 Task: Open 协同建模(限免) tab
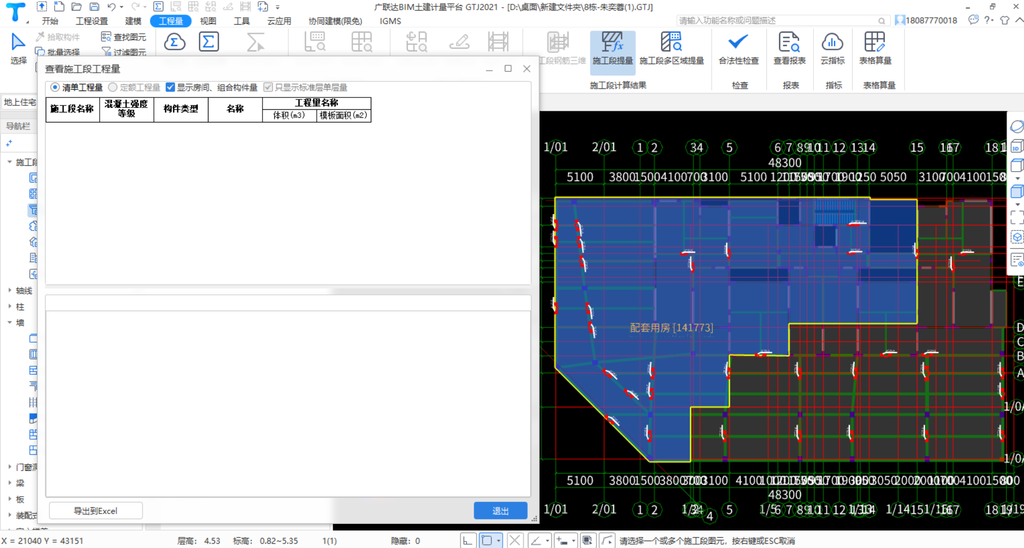tap(335, 21)
